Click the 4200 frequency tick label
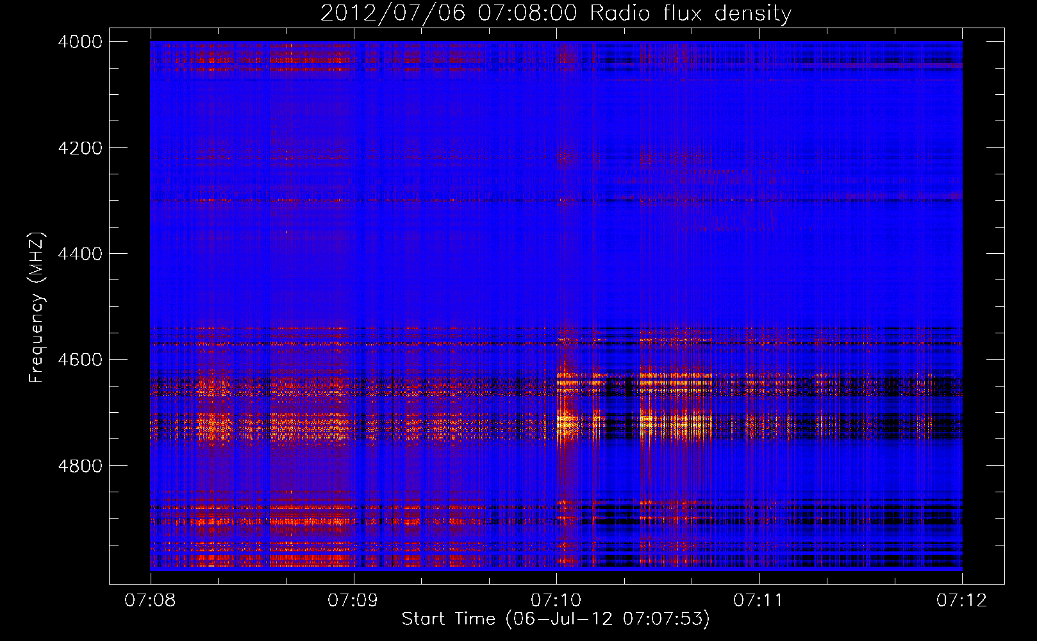Screen dimensions: 1037x641 tap(80, 148)
